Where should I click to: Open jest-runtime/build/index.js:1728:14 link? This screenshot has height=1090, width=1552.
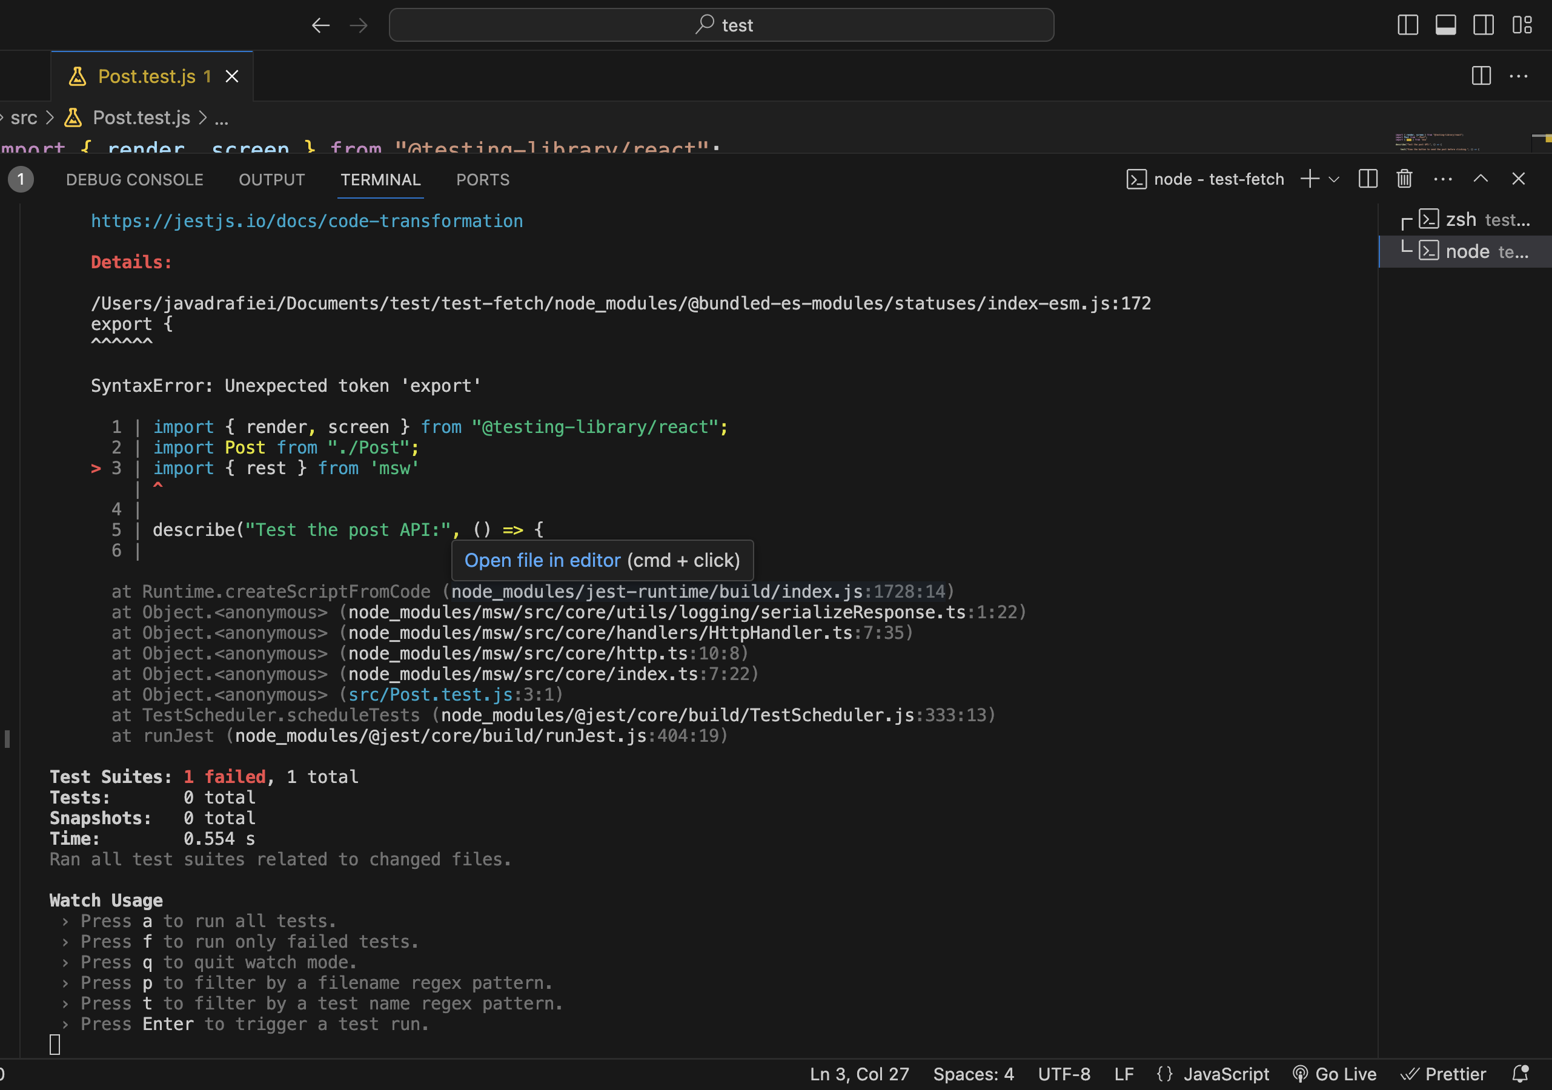pyautogui.click(x=698, y=592)
